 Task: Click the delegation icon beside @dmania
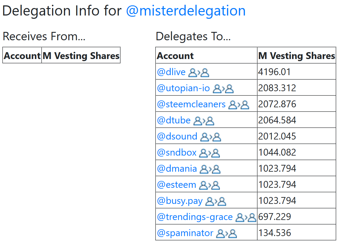[x=210, y=169]
